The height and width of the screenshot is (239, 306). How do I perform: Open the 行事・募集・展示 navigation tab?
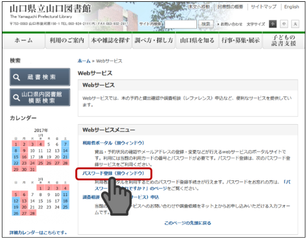click(x=241, y=40)
